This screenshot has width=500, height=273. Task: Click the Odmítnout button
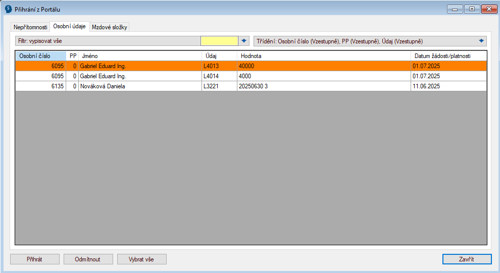click(x=87, y=259)
